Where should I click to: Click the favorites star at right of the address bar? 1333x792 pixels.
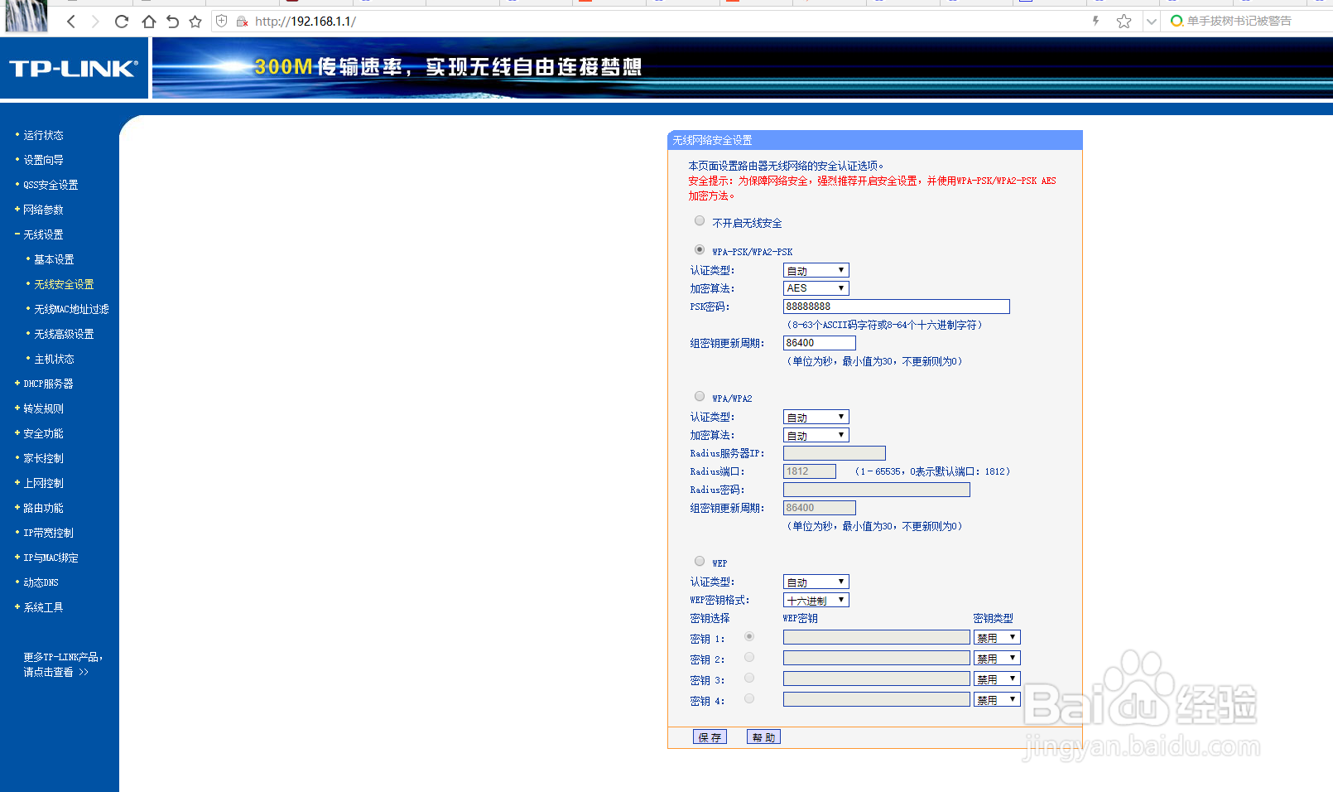(x=1124, y=22)
